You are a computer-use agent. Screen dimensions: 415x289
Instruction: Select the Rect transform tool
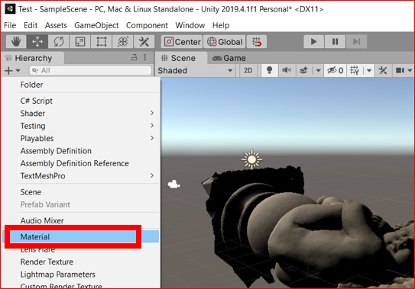coord(102,41)
